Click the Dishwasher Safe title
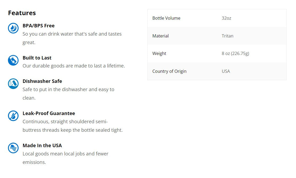 42,81
